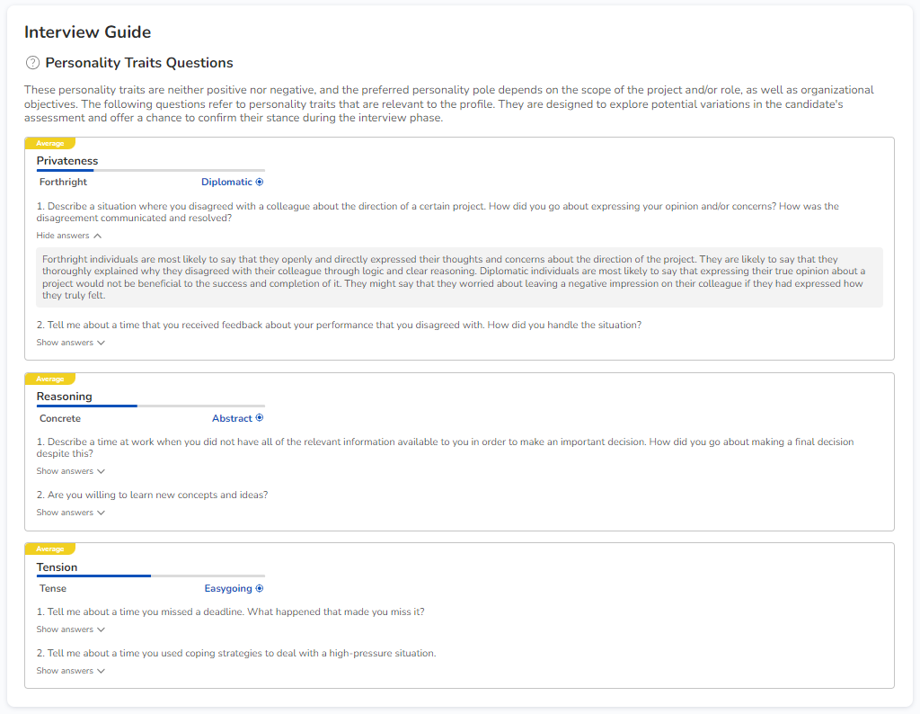Show answers for learning new concepts question
Image resolution: width=920 pixels, height=714 pixels.
point(70,513)
